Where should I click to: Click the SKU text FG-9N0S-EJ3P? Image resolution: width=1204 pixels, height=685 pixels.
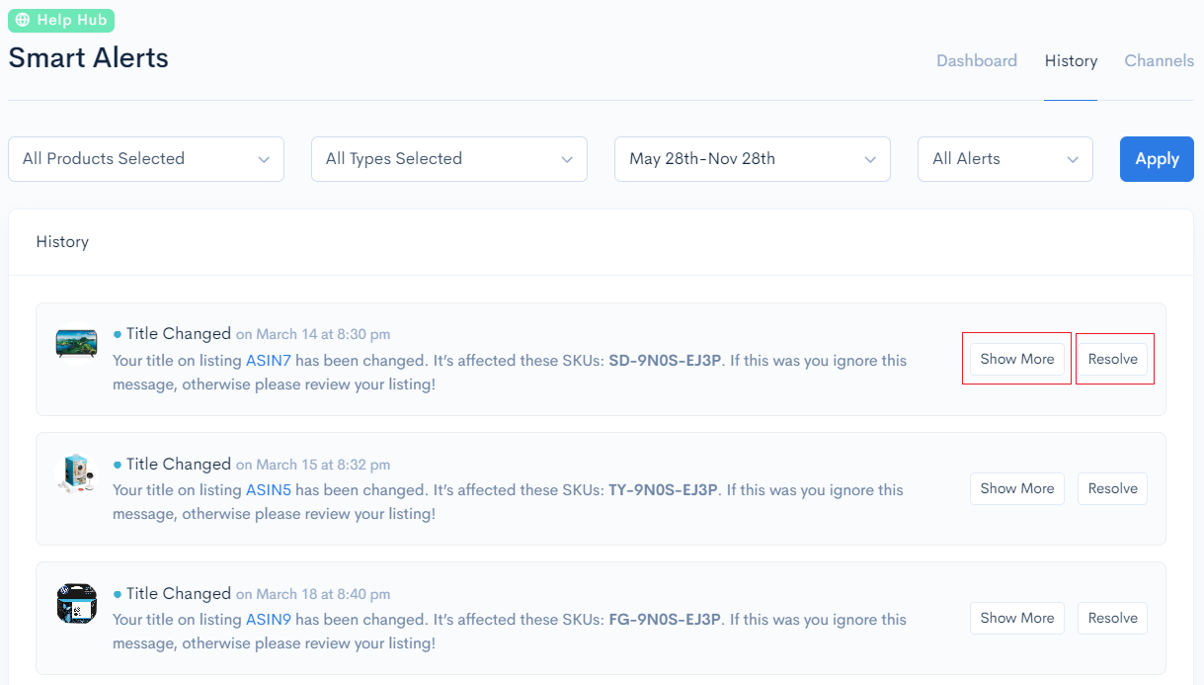(x=665, y=620)
